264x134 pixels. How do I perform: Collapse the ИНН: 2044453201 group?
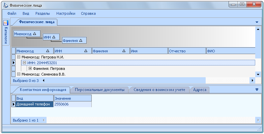click(24, 63)
